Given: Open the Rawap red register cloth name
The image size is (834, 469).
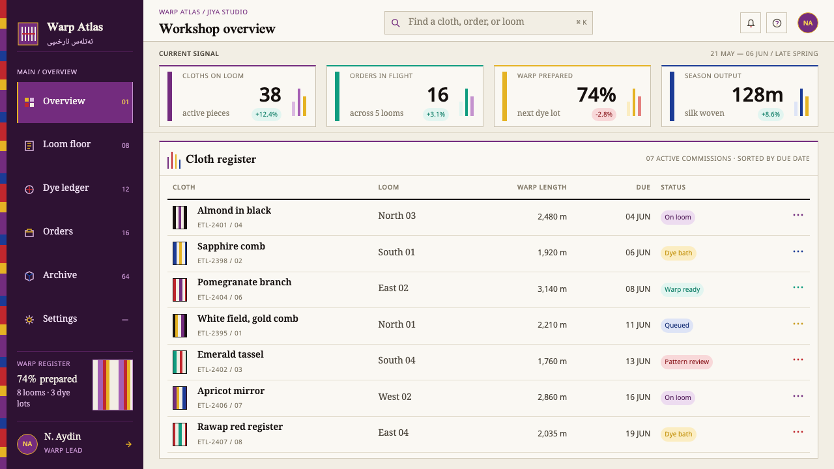Looking at the screenshot, I should 240,427.
